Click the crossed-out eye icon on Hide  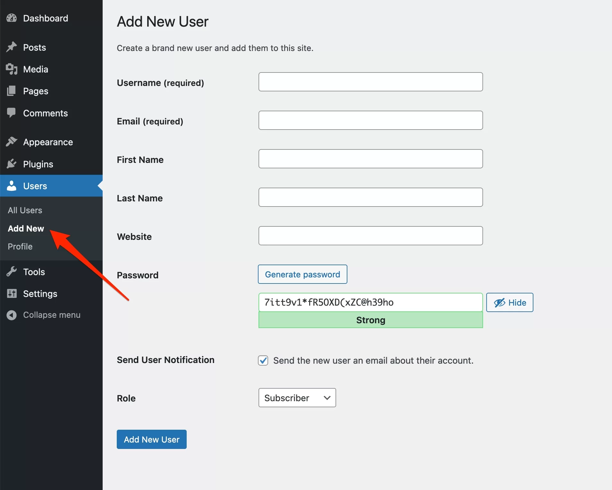[x=499, y=302]
